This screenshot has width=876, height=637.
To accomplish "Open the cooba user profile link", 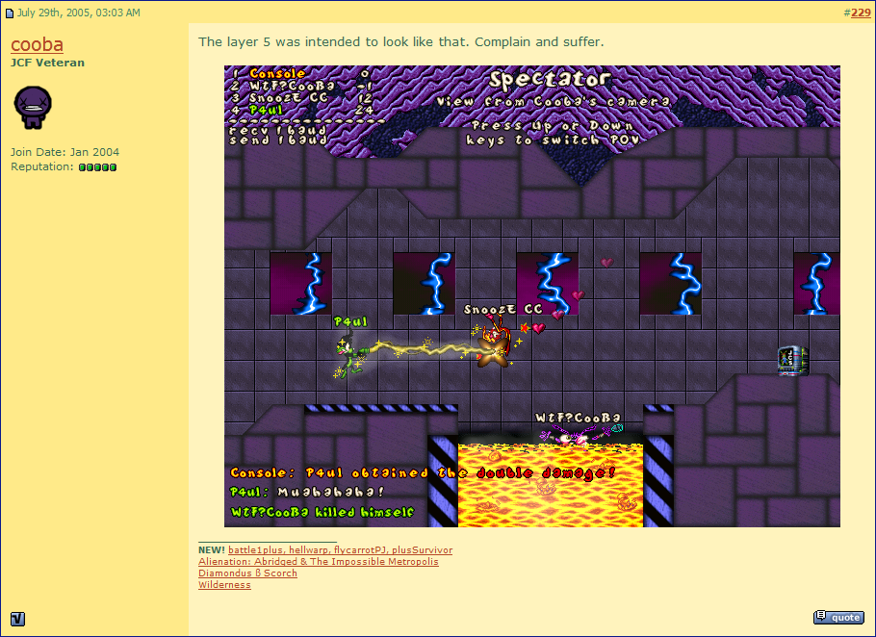I will pyautogui.click(x=37, y=44).
